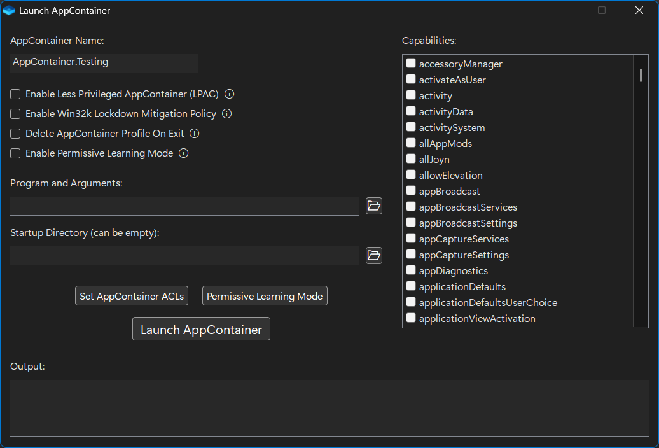This screenshot has width=659, height=448.
Task: Click the Program and Arguments input field
Action: point(184,206)
